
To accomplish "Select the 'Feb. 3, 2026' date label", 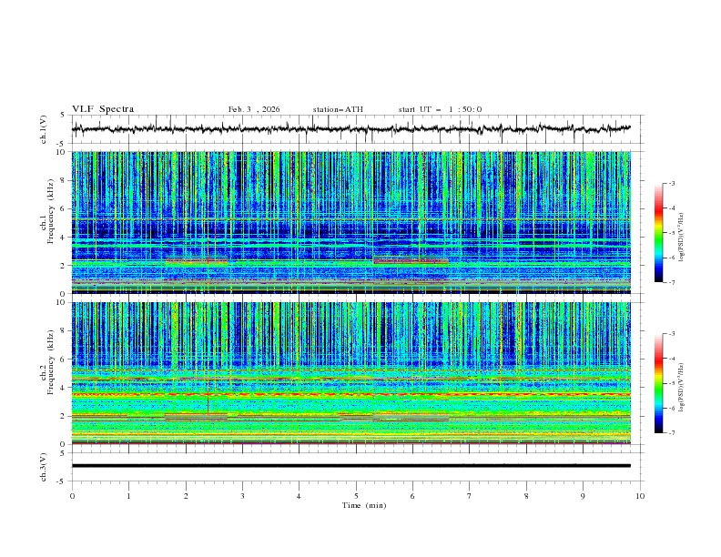I will [254, 109].
